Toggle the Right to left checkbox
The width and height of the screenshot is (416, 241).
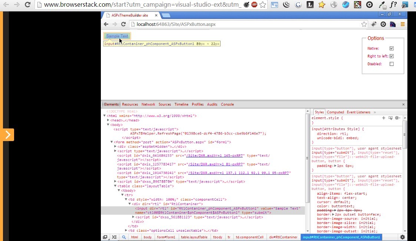tap(392, 56)
